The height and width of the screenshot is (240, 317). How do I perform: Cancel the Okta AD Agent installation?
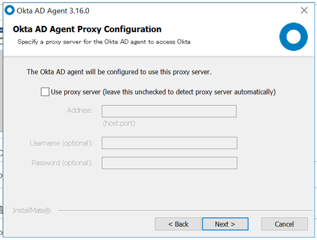[x=284, y=224]
